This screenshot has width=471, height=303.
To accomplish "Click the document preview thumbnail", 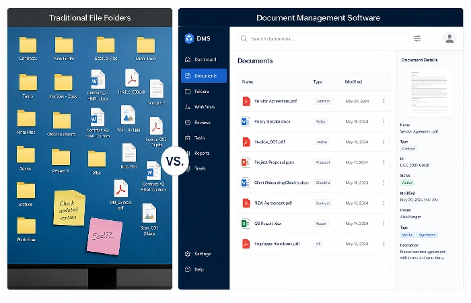I will 429,92.
